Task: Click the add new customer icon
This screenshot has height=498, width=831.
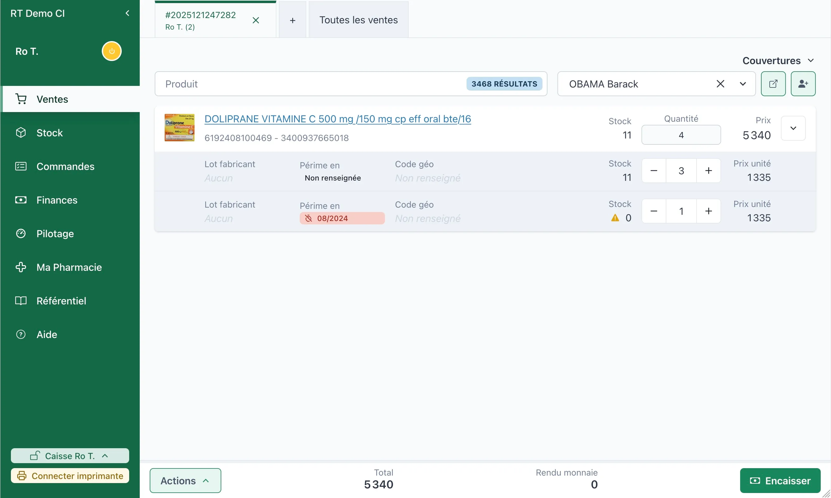Action: click(x=802, y=84)
